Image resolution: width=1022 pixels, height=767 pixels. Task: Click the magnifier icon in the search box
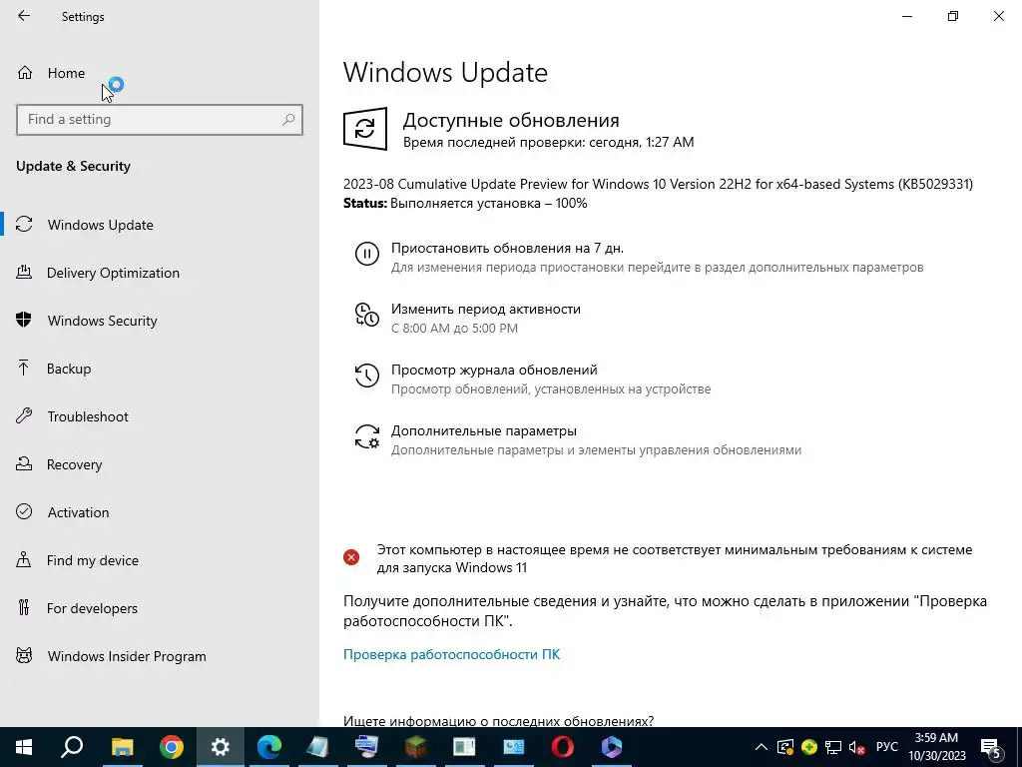click(x=288, y=120)
